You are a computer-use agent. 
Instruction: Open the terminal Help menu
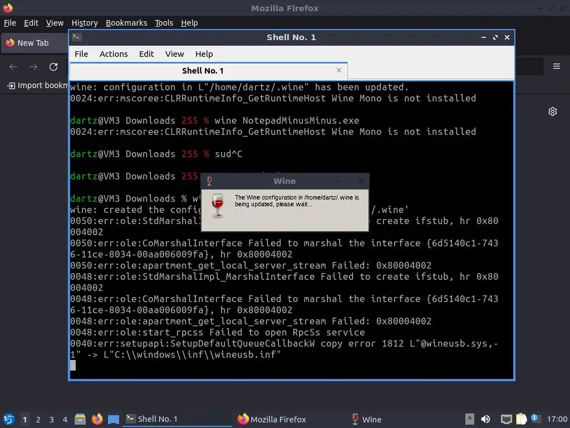[204, 54]
